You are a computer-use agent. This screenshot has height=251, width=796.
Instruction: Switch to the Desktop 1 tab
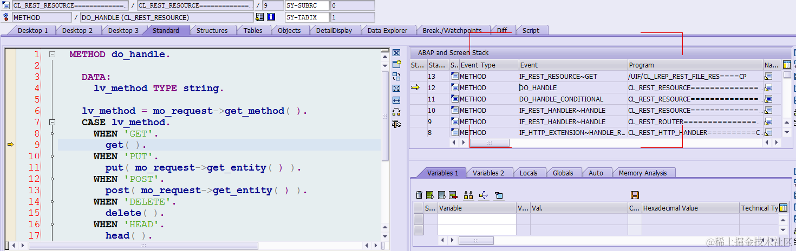click(33, 30)
